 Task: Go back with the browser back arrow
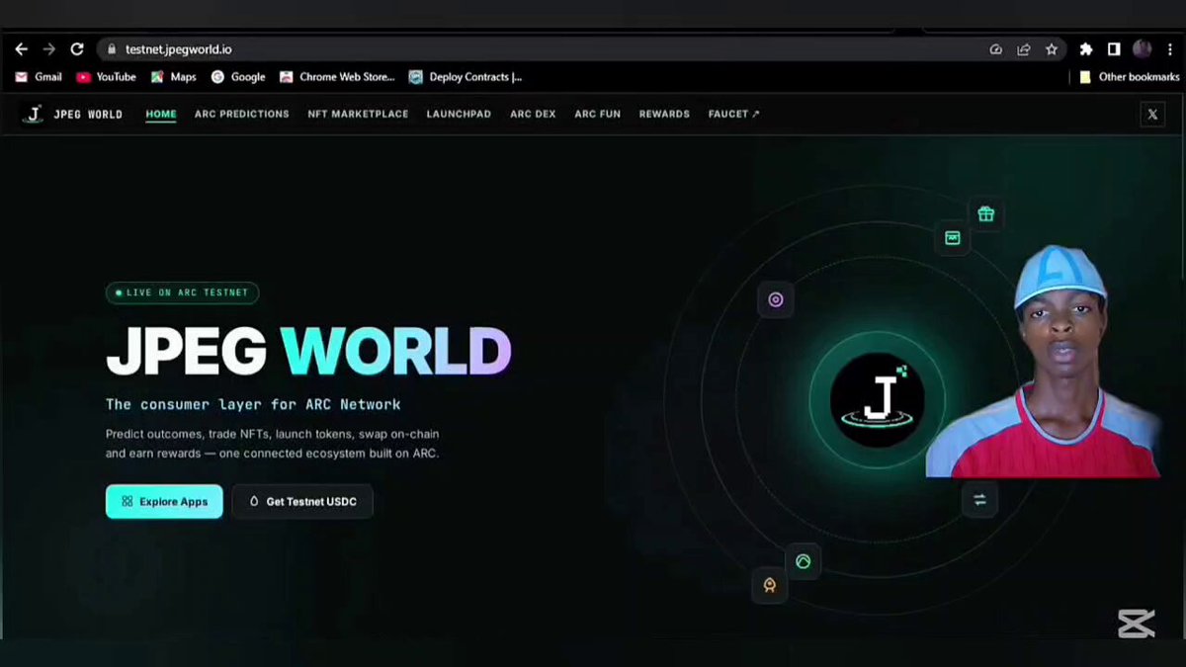[21, 49]
